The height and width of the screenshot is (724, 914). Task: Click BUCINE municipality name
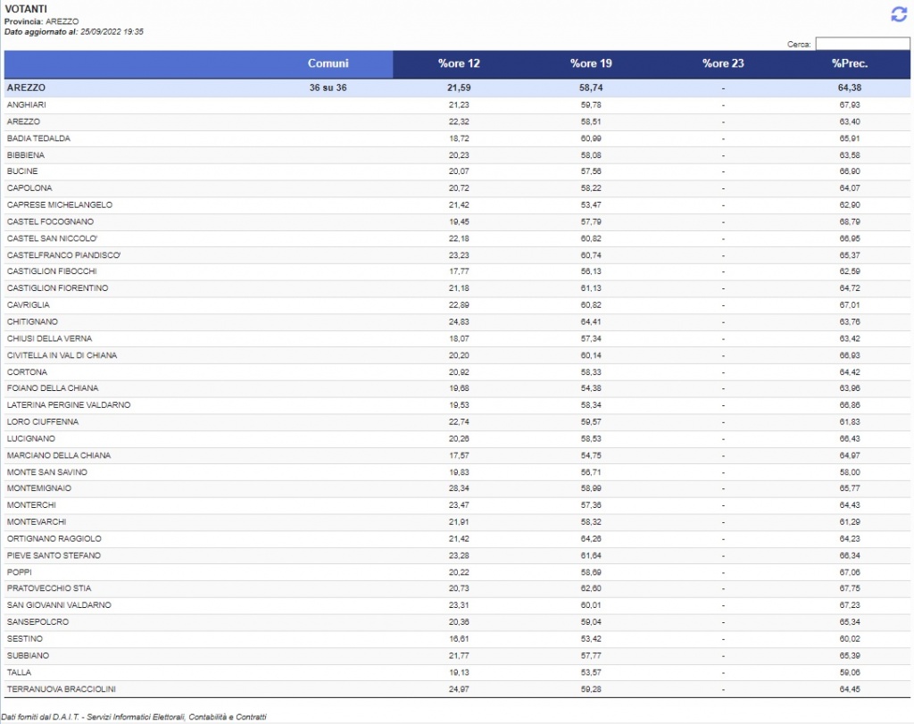coord(22,171)
